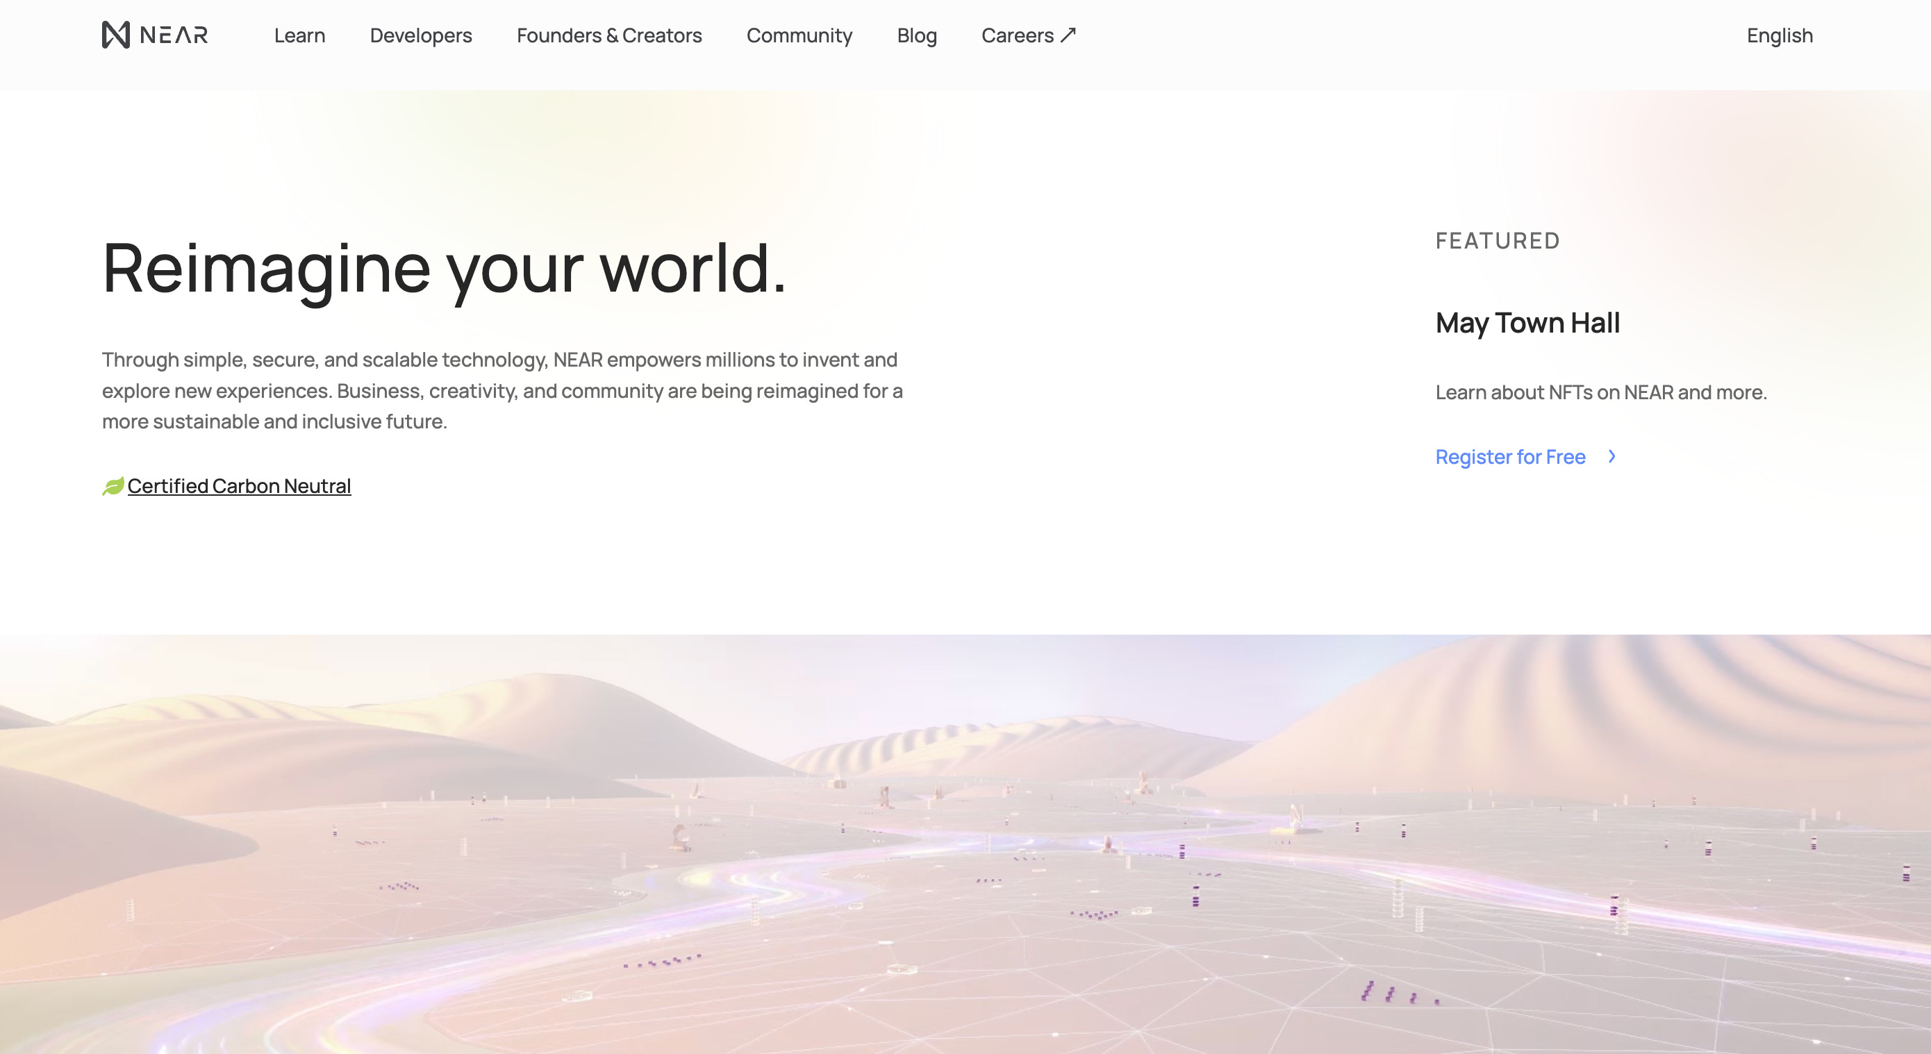Open the Learn menu
The image size is (1931, 1054).
point(299,35)
